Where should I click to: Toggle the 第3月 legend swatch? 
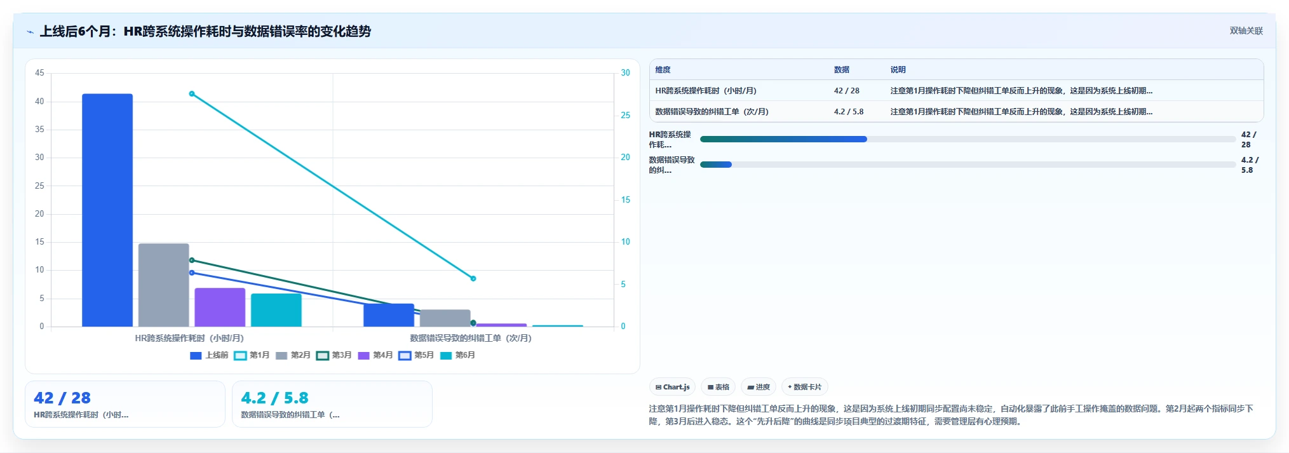click(323, 356)
